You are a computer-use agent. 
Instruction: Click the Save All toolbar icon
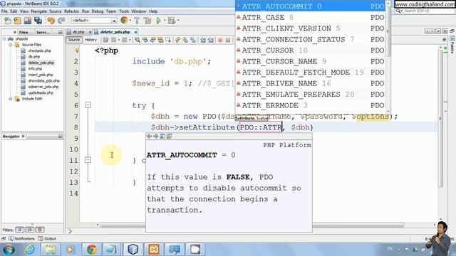(x=38, y=21)
